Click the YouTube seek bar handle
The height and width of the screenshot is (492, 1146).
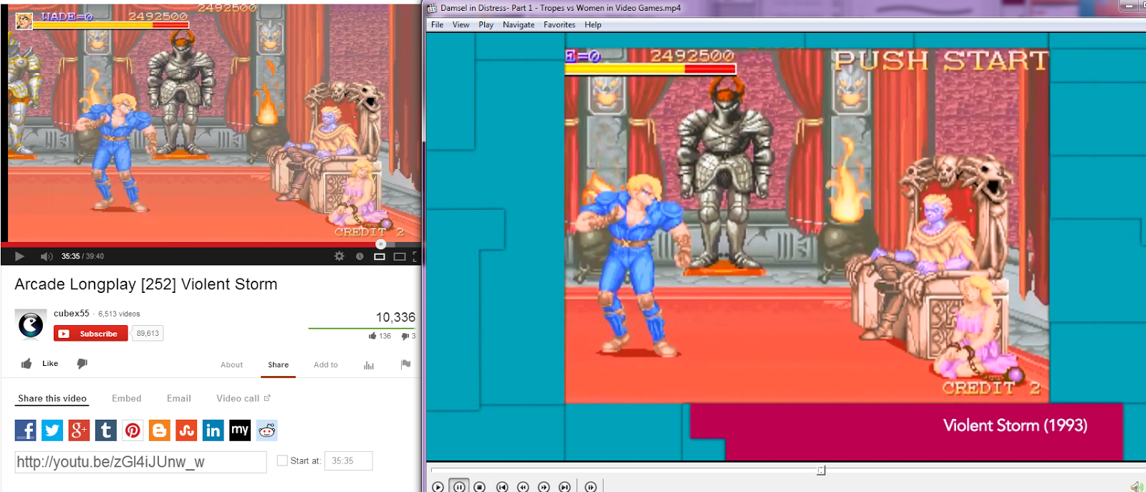click(x=381, y=244)
